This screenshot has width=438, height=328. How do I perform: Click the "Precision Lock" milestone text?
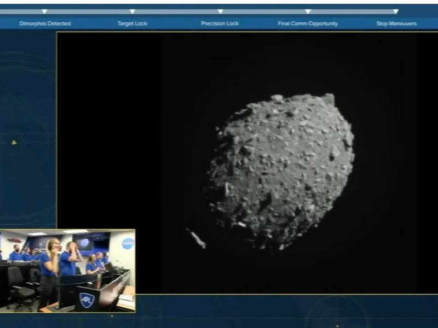coord(220,24)
